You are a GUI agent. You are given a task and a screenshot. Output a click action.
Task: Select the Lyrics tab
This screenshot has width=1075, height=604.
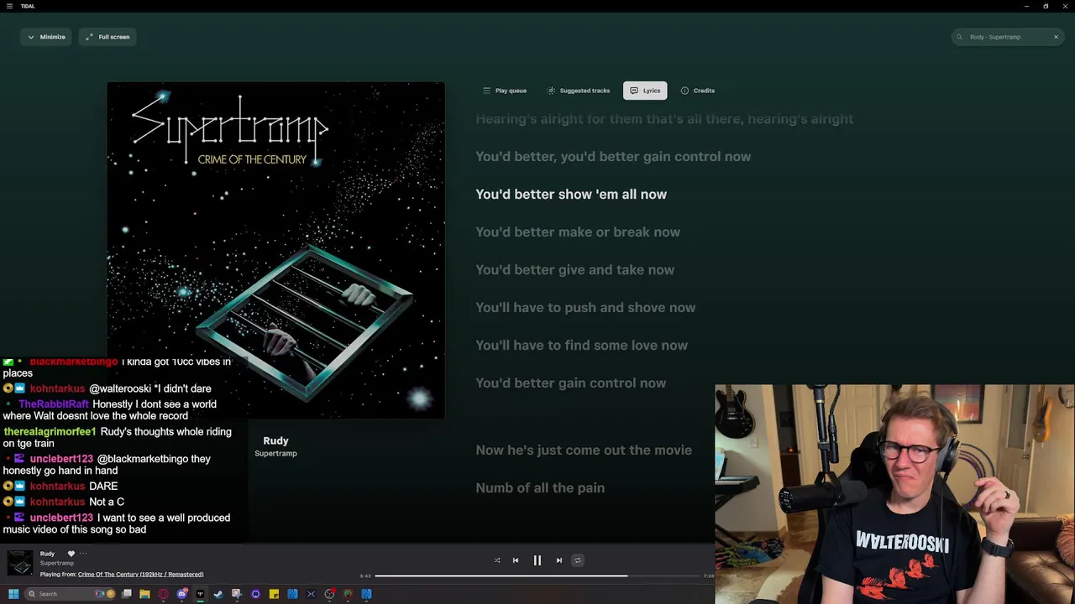coord(645,91)
